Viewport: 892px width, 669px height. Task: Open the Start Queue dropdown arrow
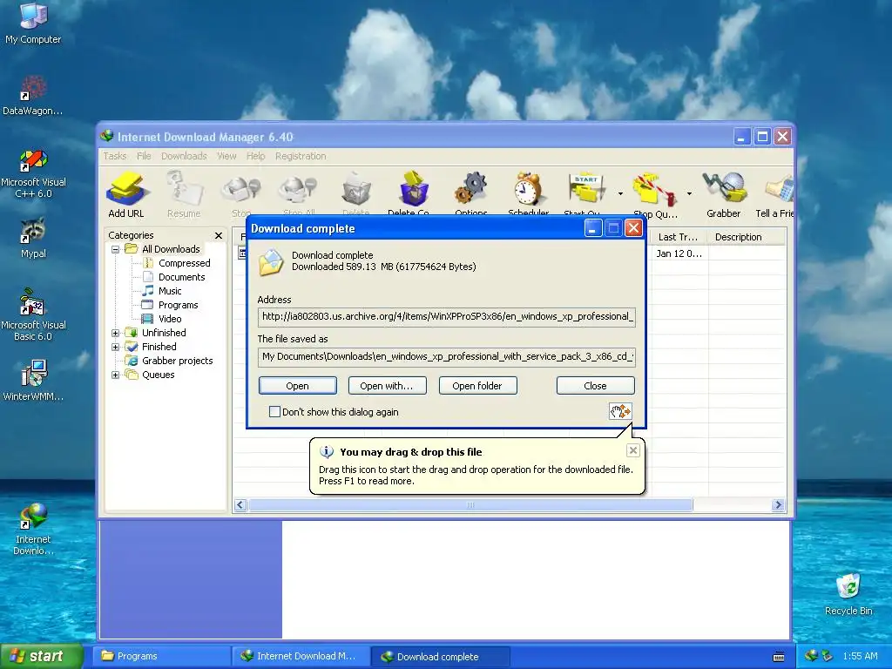(620, 194)
